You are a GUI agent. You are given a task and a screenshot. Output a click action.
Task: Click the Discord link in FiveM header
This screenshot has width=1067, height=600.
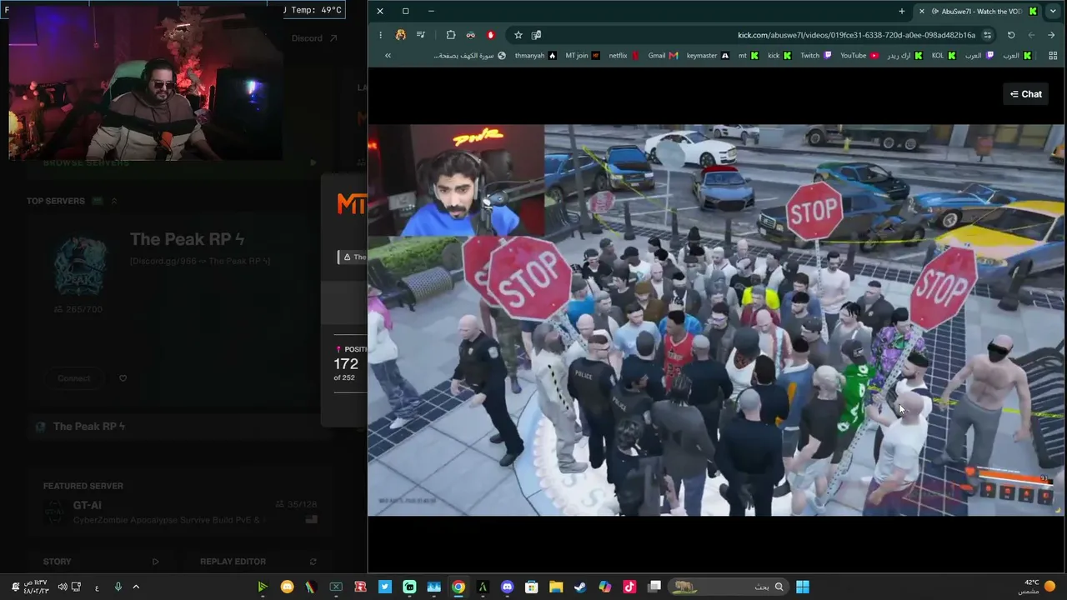(314, 38)
